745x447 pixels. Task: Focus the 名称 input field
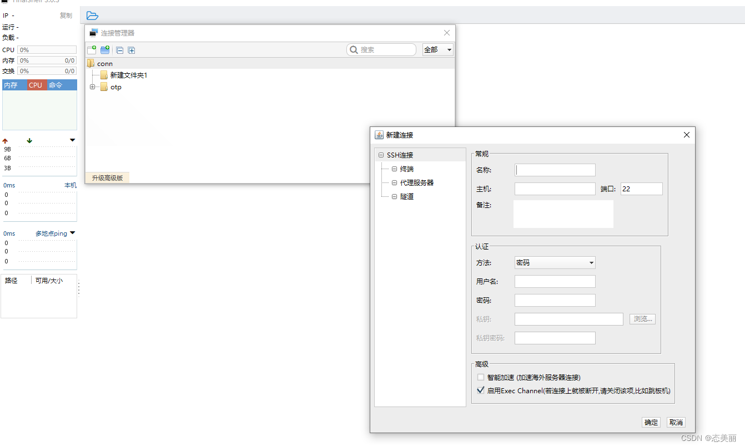(555, 170)
